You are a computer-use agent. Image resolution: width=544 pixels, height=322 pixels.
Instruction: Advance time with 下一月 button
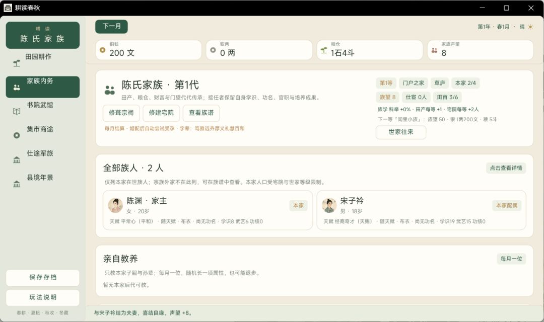click(x=111, y=26)
